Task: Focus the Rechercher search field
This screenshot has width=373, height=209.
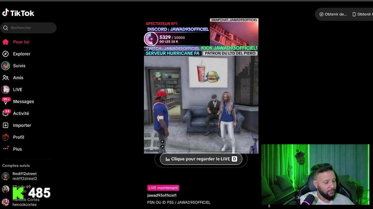Action: click(28, 28)
